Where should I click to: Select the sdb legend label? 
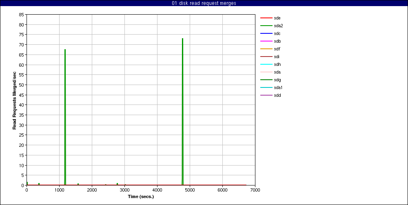tap(277, 41)
